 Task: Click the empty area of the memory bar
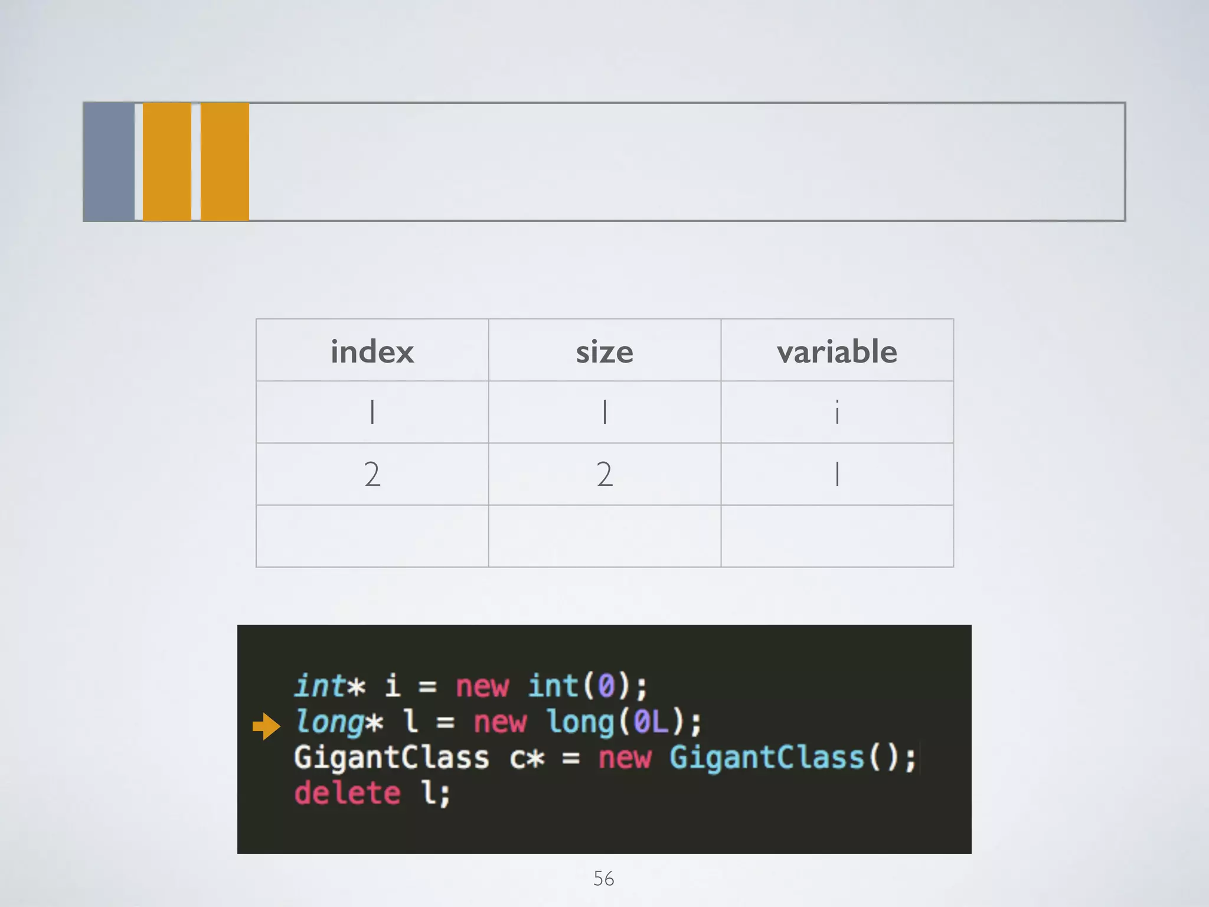[x=687, y=162]
